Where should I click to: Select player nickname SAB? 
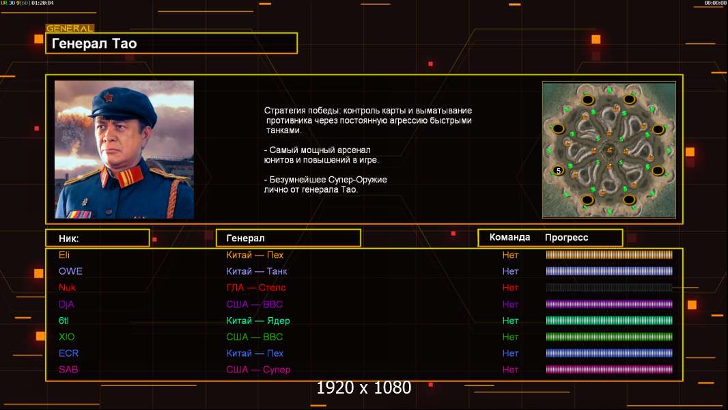68,370
